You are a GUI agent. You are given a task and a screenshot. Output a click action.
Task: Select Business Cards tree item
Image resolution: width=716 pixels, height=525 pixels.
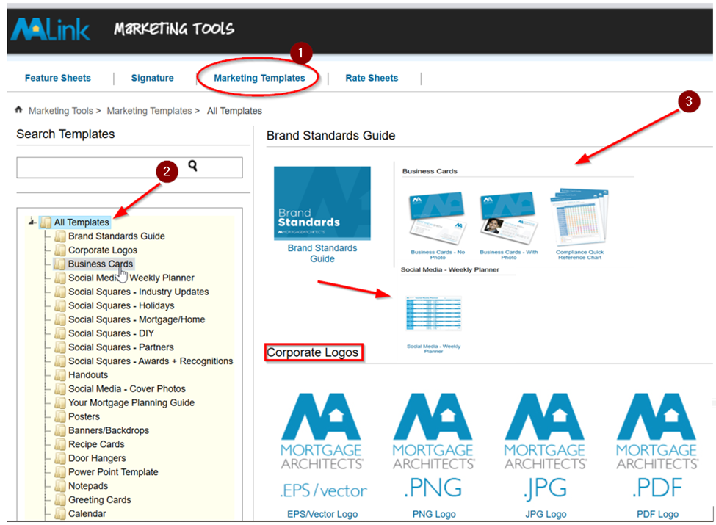[101, 264]
